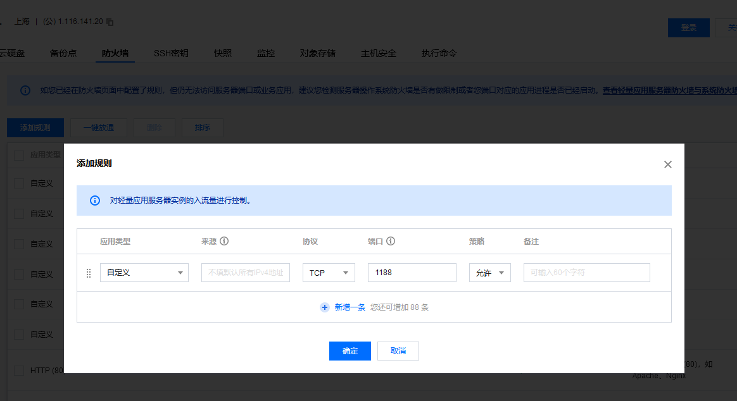Click the plus icon for 新增一条
Viewport: 737px width, 401px height.
point(324,307)
